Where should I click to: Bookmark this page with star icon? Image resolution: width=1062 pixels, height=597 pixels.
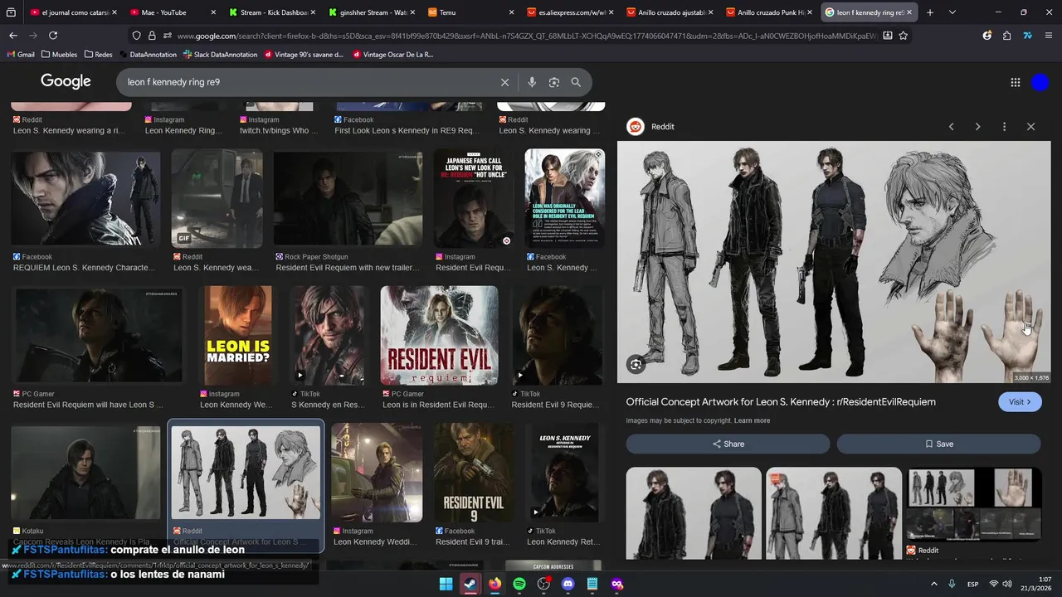coord(904,36)
